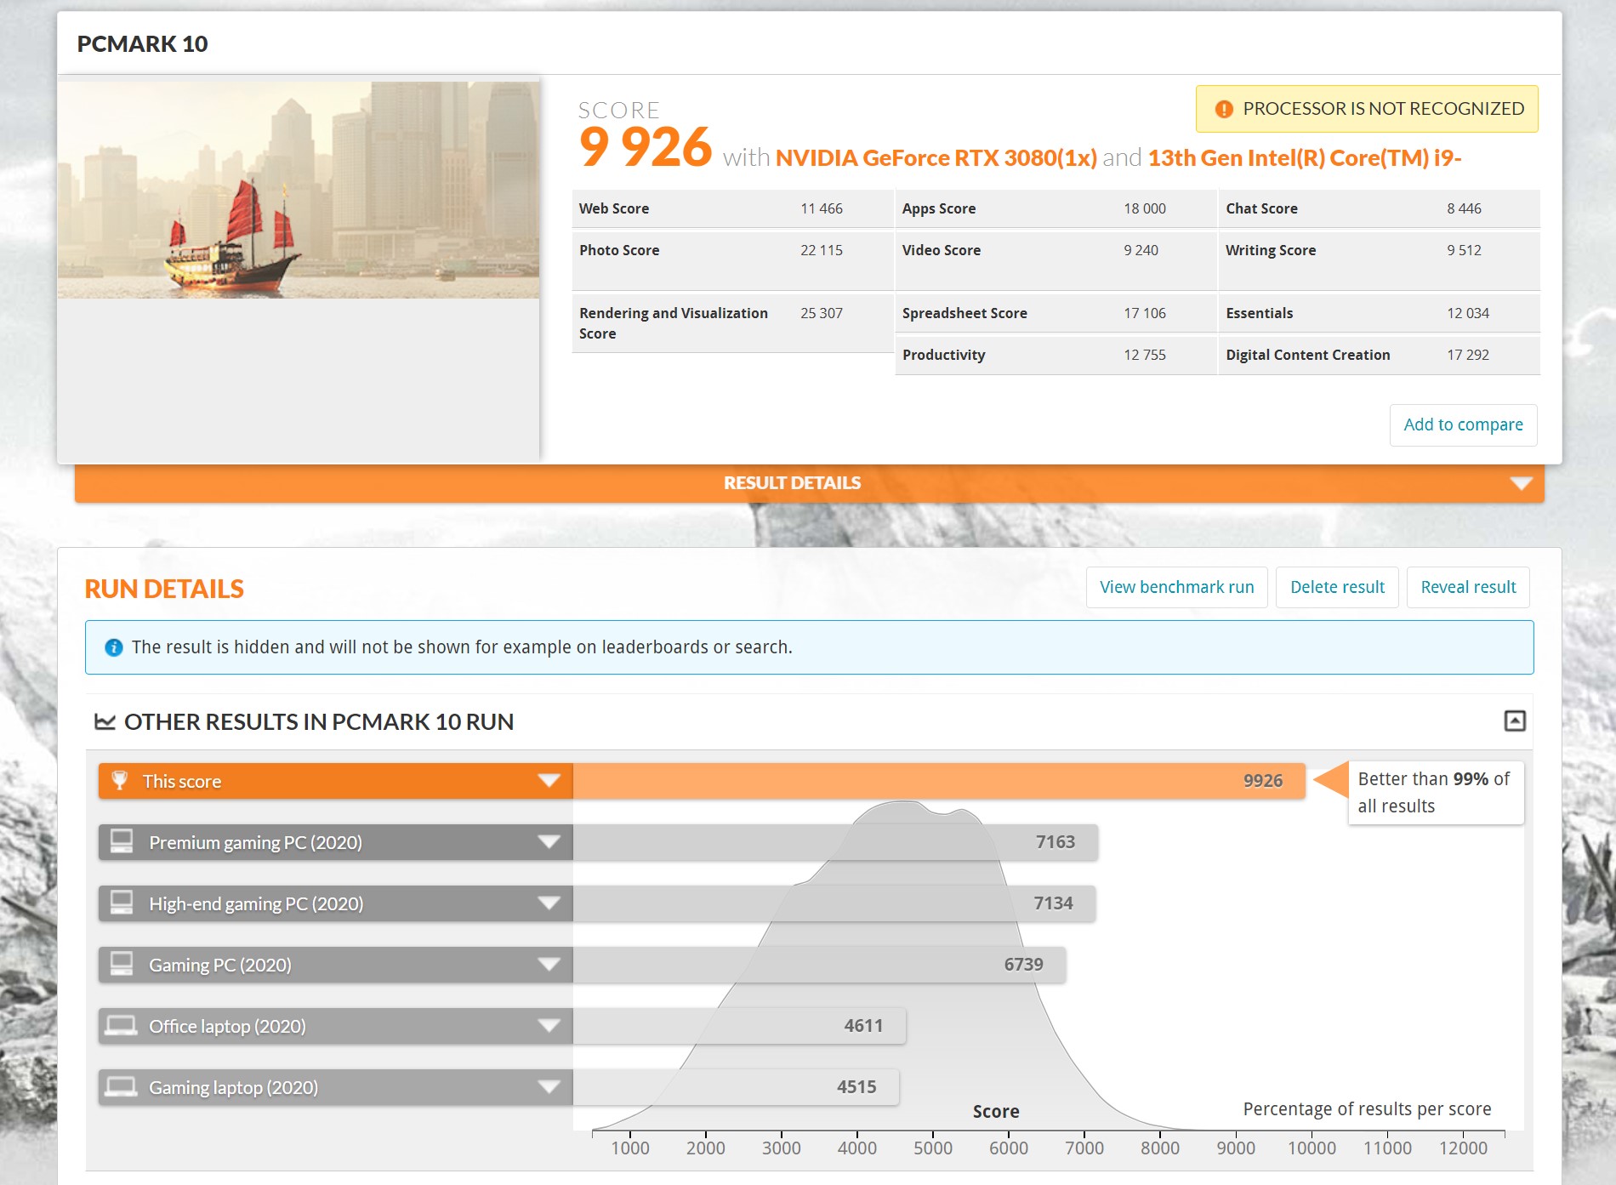
Task: Expand Gaming PC (2020) dropdown arrow
Action: [x=549, y=964]
